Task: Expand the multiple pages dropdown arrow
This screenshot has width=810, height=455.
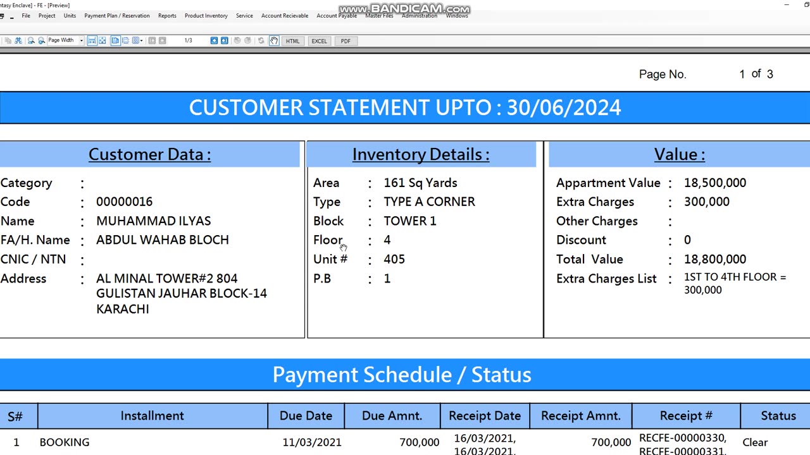Action: (142, 40)
